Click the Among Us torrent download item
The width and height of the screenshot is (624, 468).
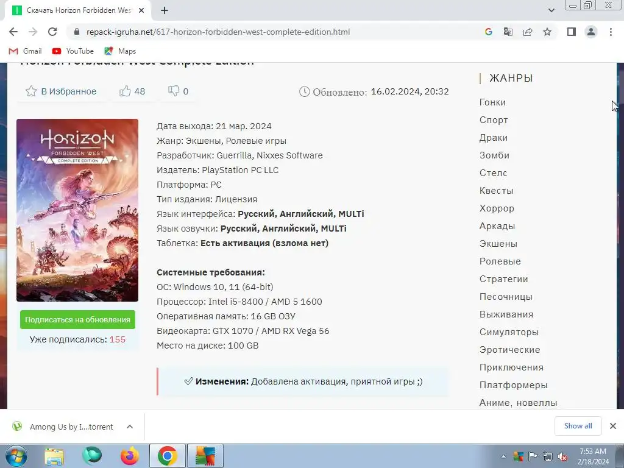[63, 427]
